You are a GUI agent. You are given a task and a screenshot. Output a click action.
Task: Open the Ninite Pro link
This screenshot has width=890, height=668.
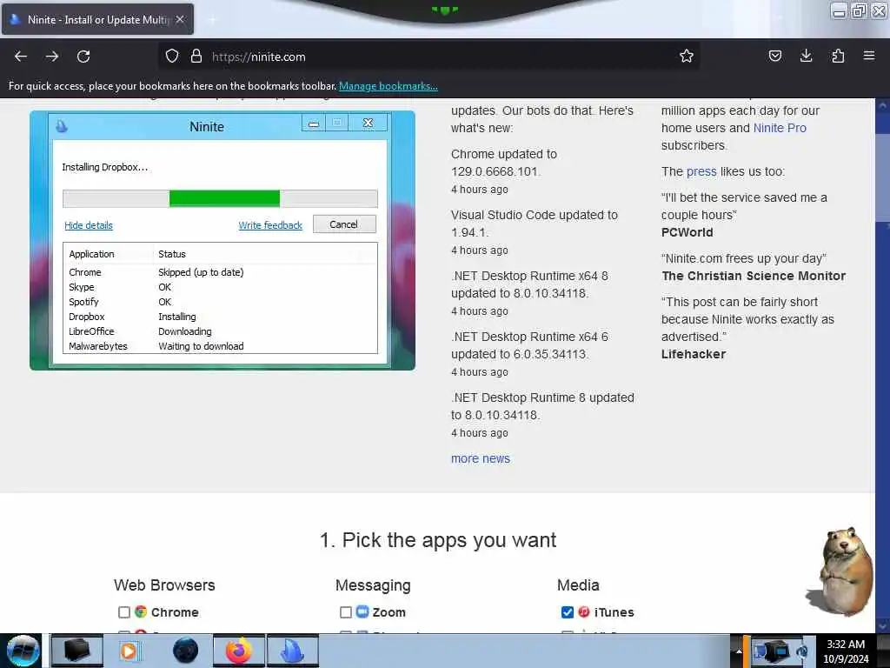coord(780,128)
